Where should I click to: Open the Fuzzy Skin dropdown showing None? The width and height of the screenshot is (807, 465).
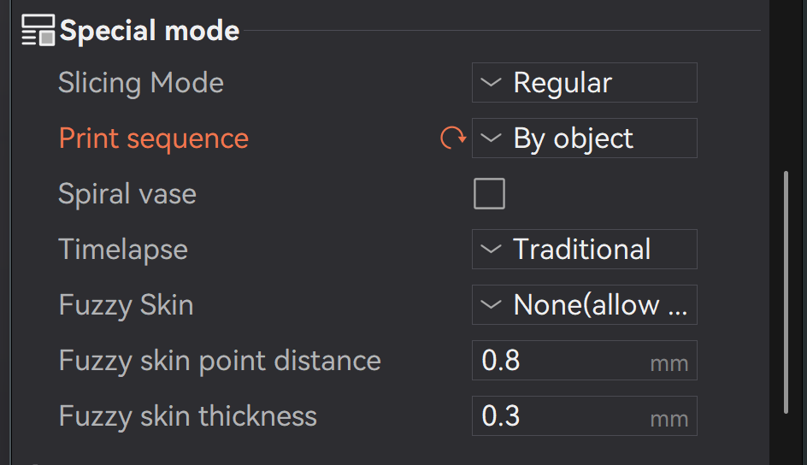pyautogui.click(x=584, y=304)
